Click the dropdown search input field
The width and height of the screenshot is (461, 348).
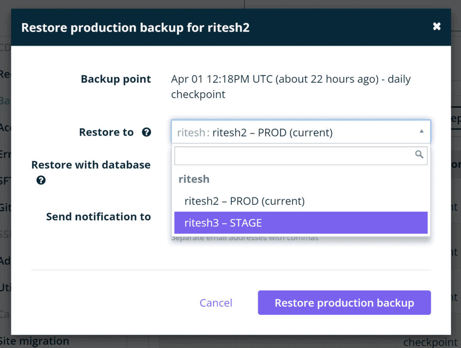point(301,156)
